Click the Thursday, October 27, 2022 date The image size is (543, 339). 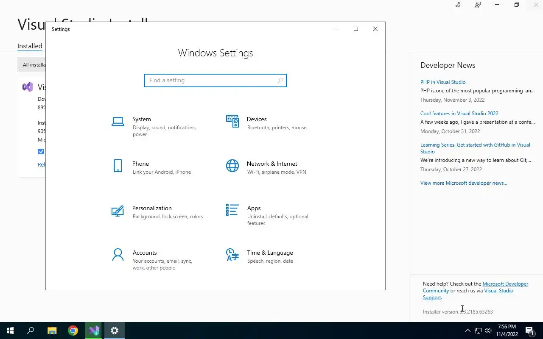451,169
